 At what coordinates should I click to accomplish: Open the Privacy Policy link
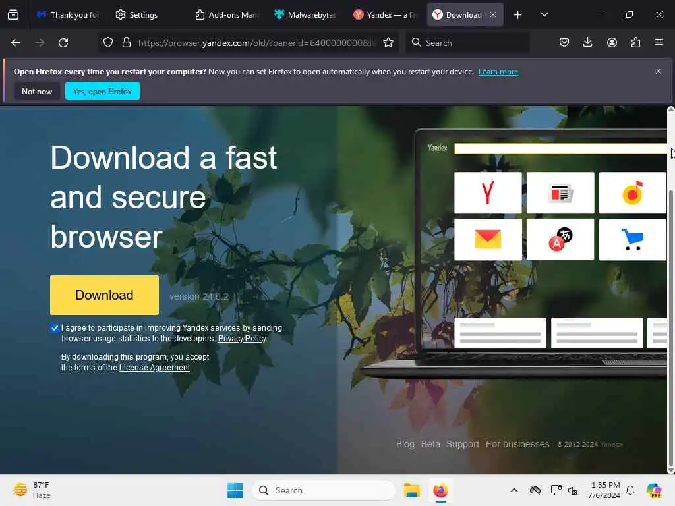point(242,339)
